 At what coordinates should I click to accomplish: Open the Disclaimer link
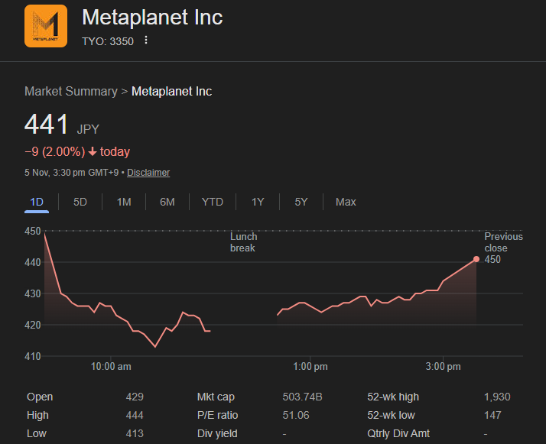pos(148,173)
